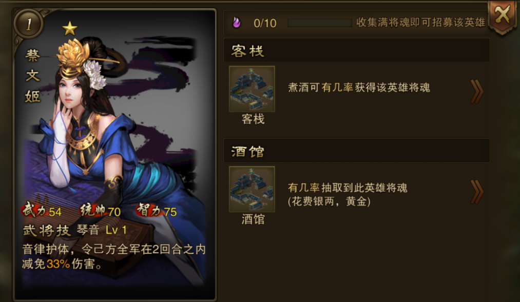
Task: Click the 蔡文姬 hero name label
Action: [x=32, y=76]
